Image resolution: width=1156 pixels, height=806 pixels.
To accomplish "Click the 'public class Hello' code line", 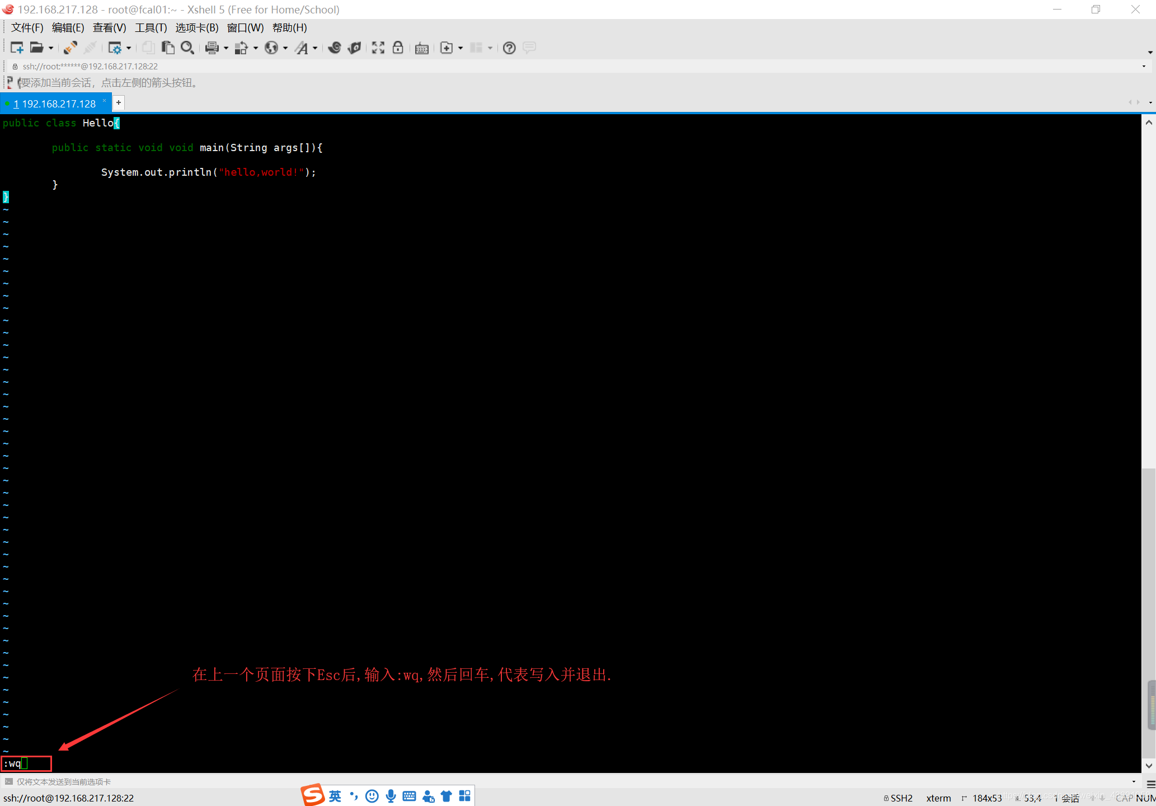I will [x=61, y=123].
